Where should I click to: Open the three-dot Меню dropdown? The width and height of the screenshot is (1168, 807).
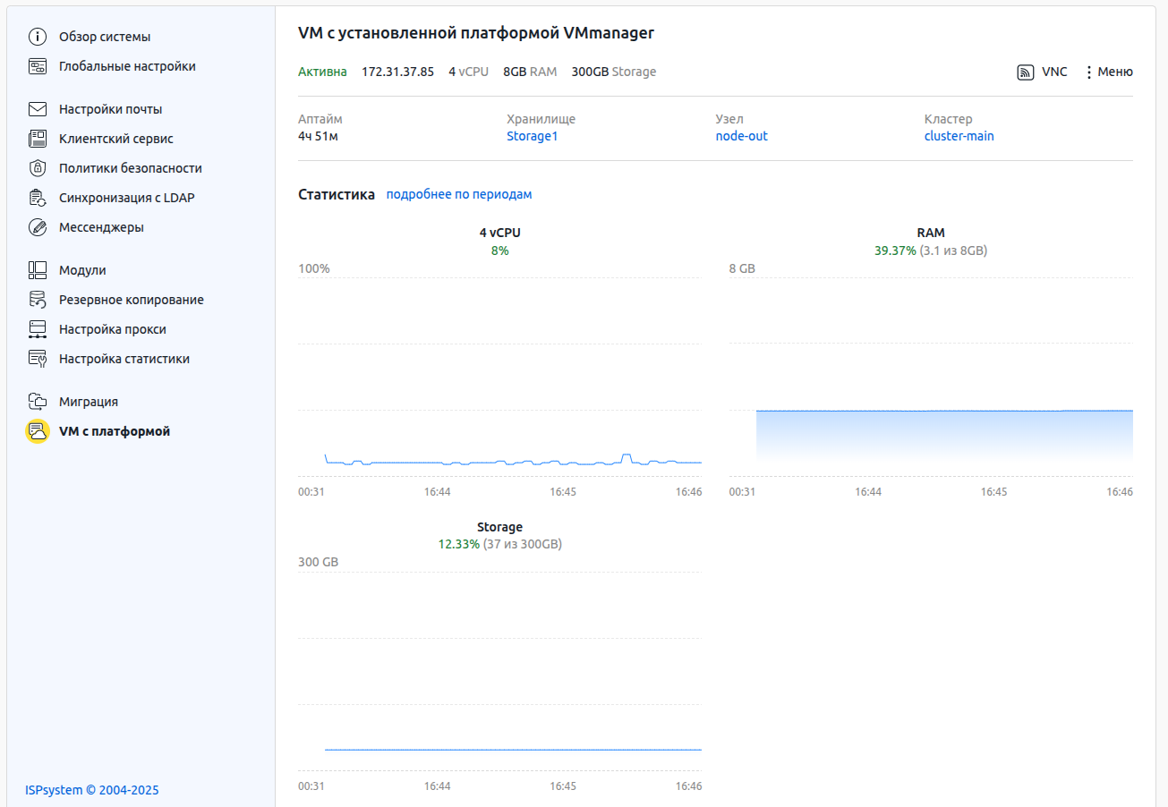[x=1108, y=72]
